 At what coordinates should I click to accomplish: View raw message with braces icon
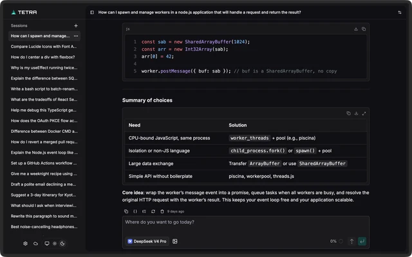point(135,211)
